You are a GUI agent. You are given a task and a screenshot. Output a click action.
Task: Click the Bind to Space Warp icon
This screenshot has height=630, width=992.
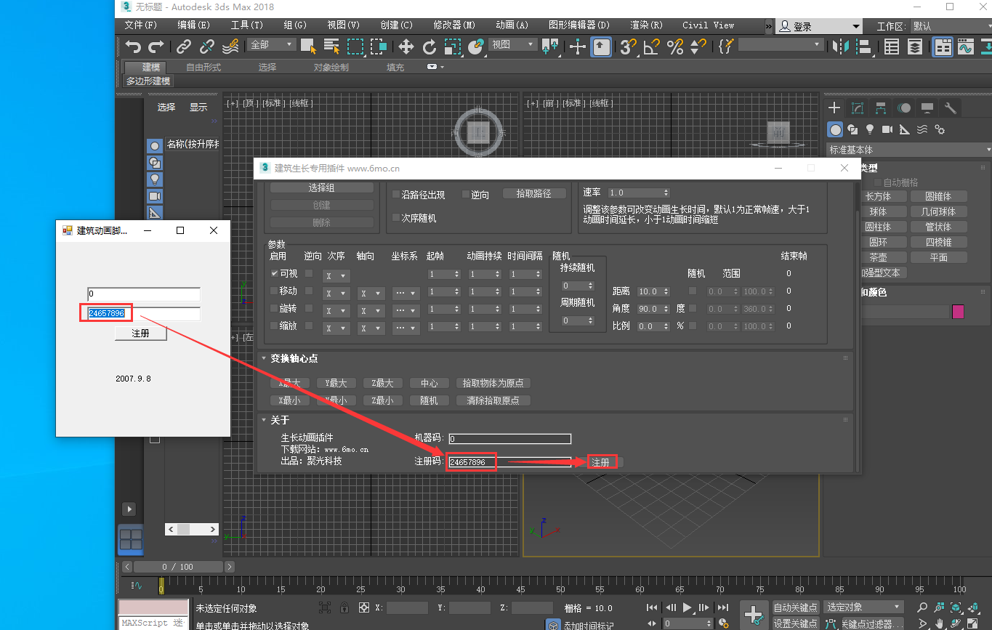(230, 47)
